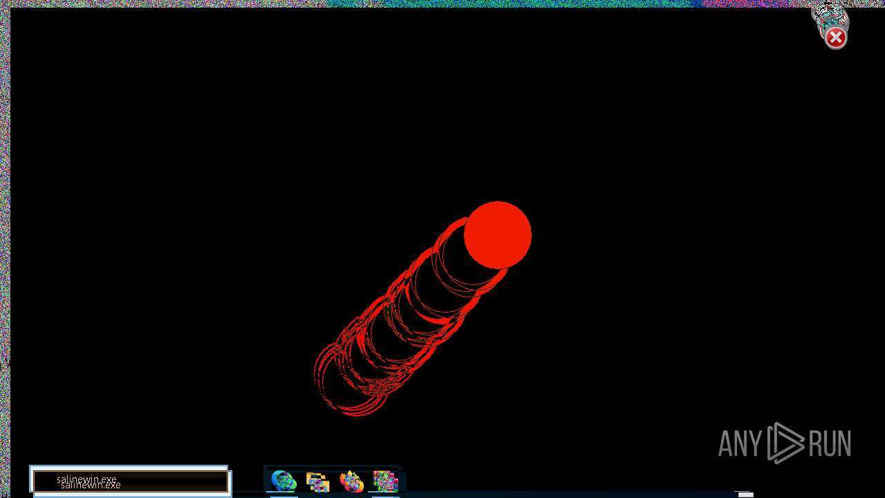Launch Internet Explorer from the taskbar
The width and height of the screenshot is (885, 498).
coord(283,481)
